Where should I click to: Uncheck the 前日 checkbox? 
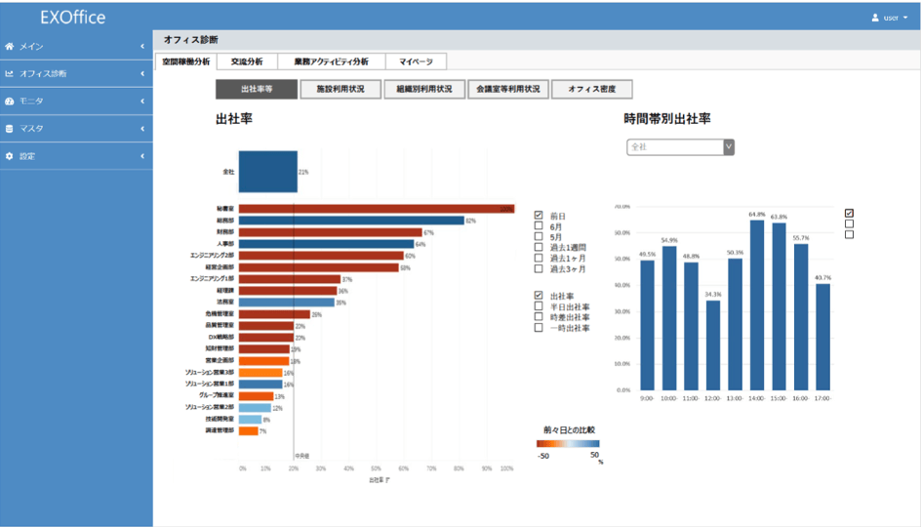pyautogui.click(x=539, y=215)
